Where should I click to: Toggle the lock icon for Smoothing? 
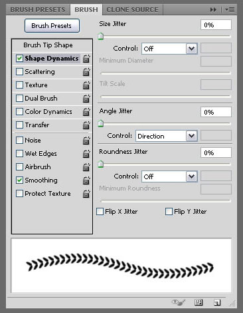pos(86,180)
